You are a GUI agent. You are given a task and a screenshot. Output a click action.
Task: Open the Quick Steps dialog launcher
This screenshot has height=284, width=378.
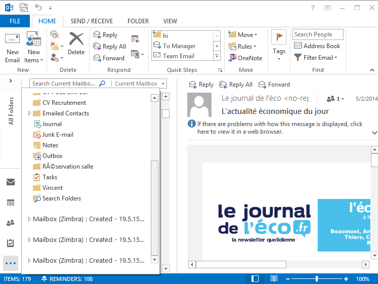(220, 70)
